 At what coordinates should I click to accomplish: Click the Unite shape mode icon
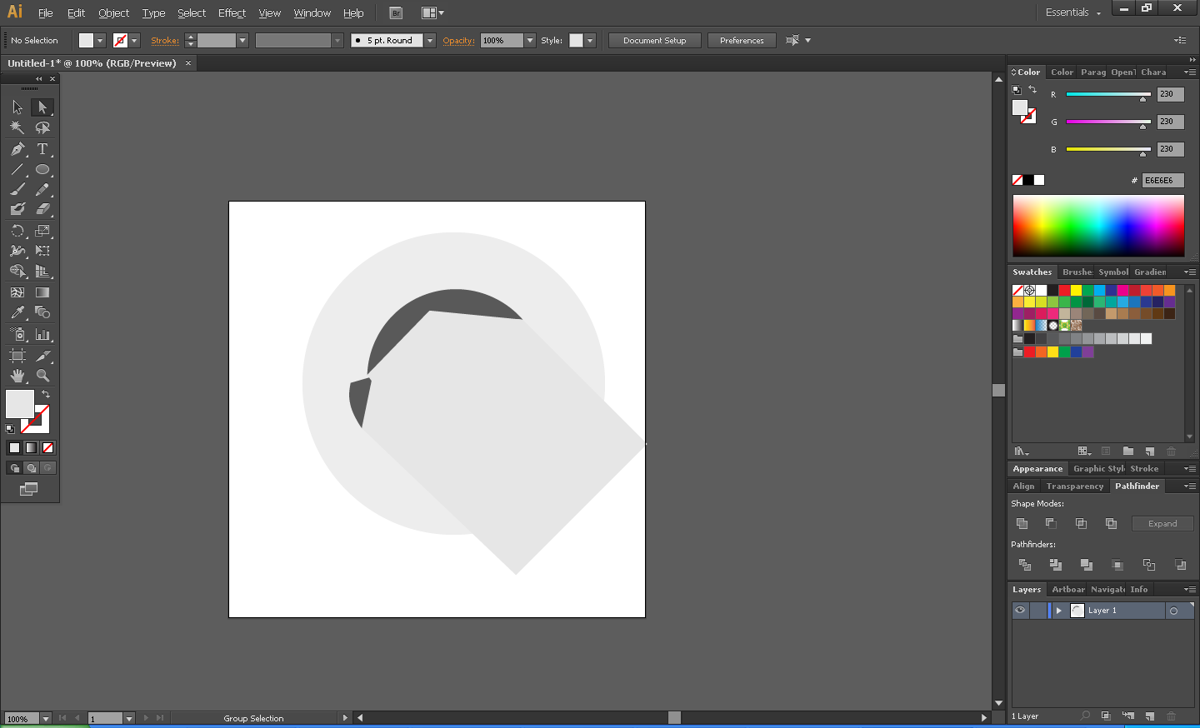[1022, 523]
